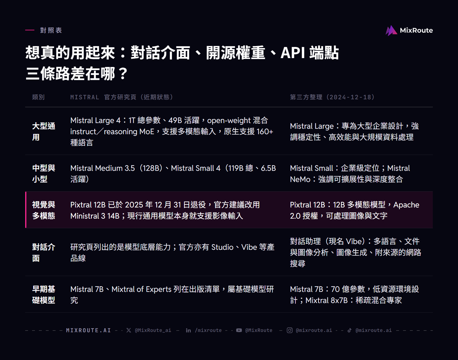This screenshot has height=360, width=458.
Task: Click the LinkedIn icon in footer
Action: coord(188,330)
